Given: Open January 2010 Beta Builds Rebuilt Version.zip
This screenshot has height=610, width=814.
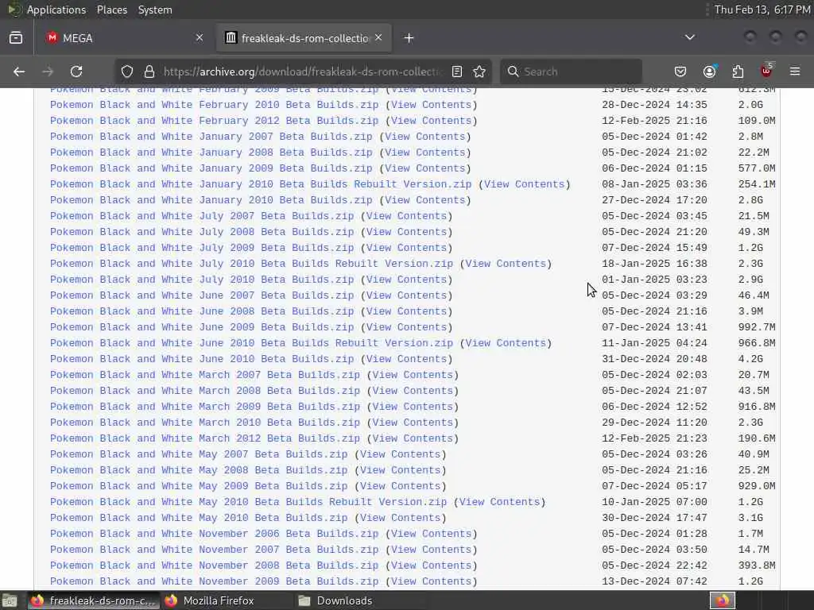Looking at the screenshot, I should [261, 184].
